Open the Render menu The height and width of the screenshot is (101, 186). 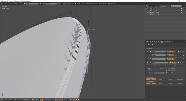(10, 4)
